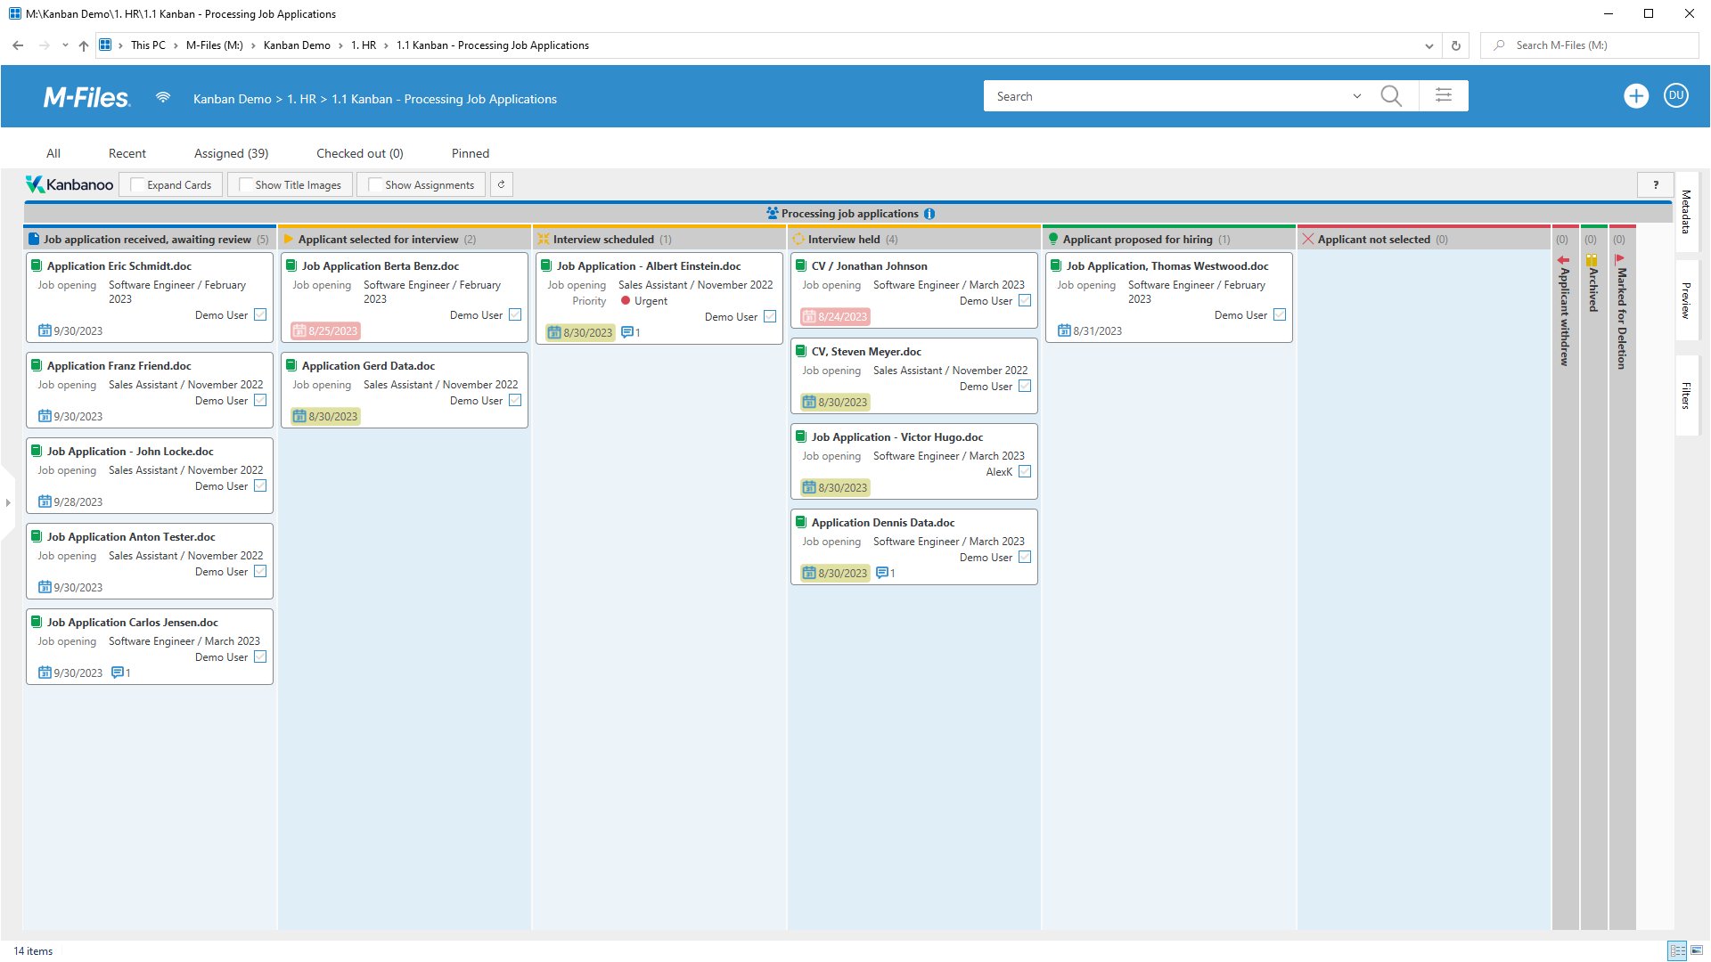Click the magnifier search icon
Image resolution: width=1711 pixels, height=962 pixels.
click(1391, 96)
